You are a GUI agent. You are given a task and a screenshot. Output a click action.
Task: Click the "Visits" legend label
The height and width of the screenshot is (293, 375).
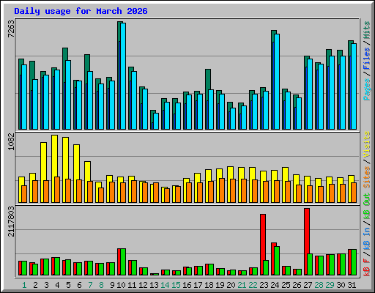click(367, 144)
